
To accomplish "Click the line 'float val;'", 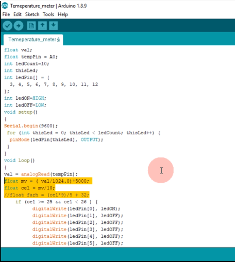I will [x=18, y=50].
